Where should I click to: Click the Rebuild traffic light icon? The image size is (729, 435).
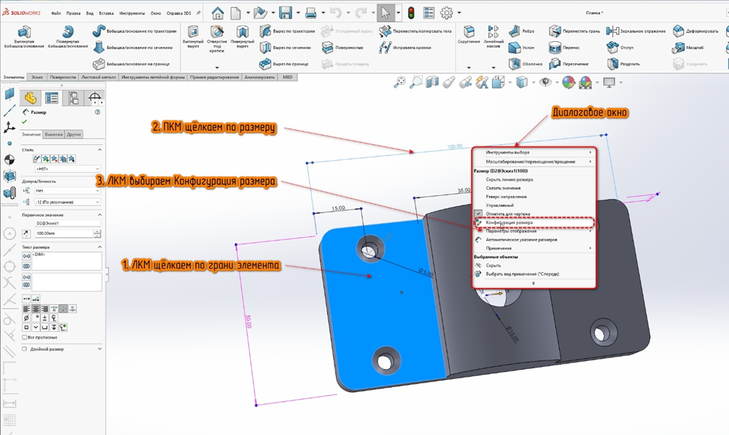pyautogui.click(x=411, y=13)
